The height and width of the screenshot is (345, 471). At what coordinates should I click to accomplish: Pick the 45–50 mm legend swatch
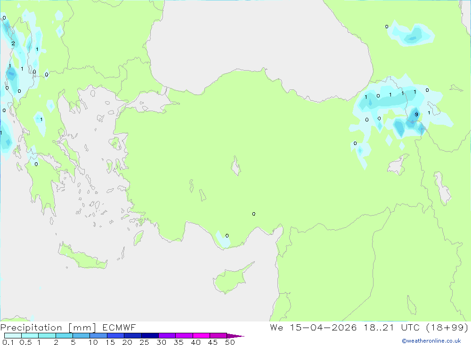218,336
